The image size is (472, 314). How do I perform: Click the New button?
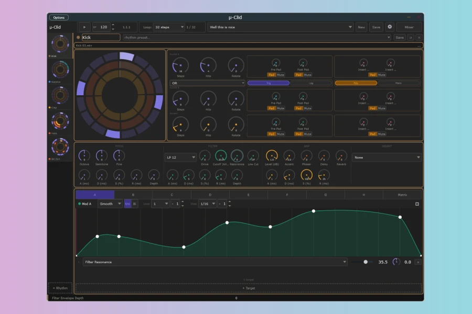coord(361,27)
